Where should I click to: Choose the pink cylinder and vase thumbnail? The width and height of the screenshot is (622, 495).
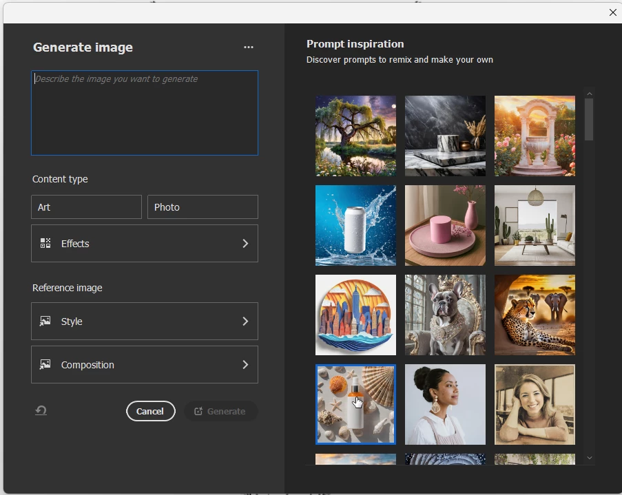coord(445,225)
